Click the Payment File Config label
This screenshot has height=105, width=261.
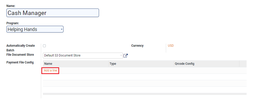tap(20, 62)
